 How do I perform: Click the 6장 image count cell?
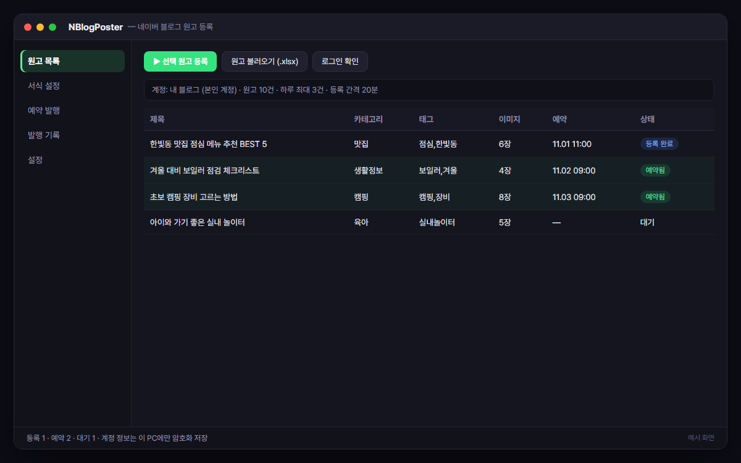505,144
